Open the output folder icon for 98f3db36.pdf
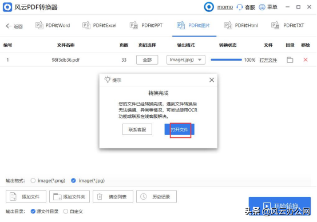 290,60
